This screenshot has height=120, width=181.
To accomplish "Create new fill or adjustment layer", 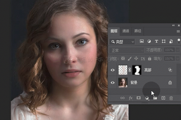I will click(147, 98).
